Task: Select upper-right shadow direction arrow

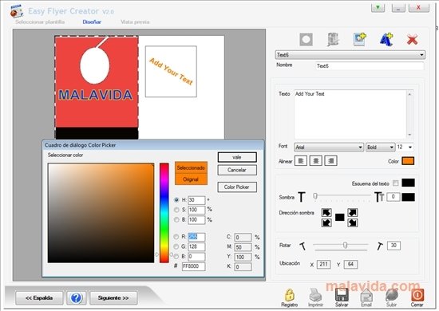Action: coord(353,213)
